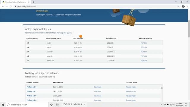This screenshot has width=190, height=107.
Task: Open the taskbar clock and date
Action: (179, 105)
